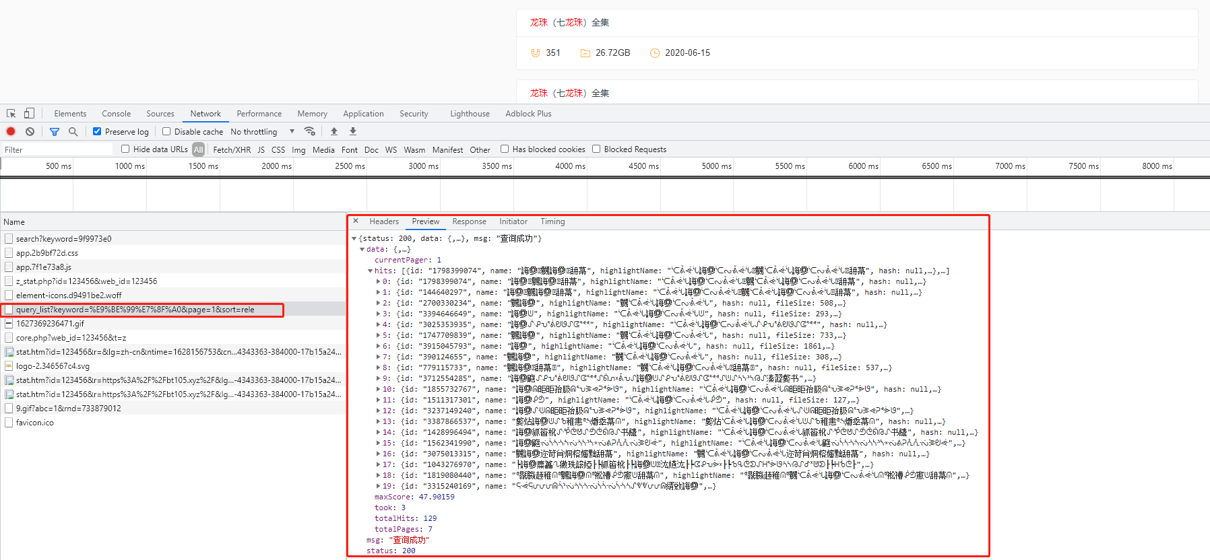Expand hit item 0 in preview
Screen dimensions: 1210x560
pos(378,282)
